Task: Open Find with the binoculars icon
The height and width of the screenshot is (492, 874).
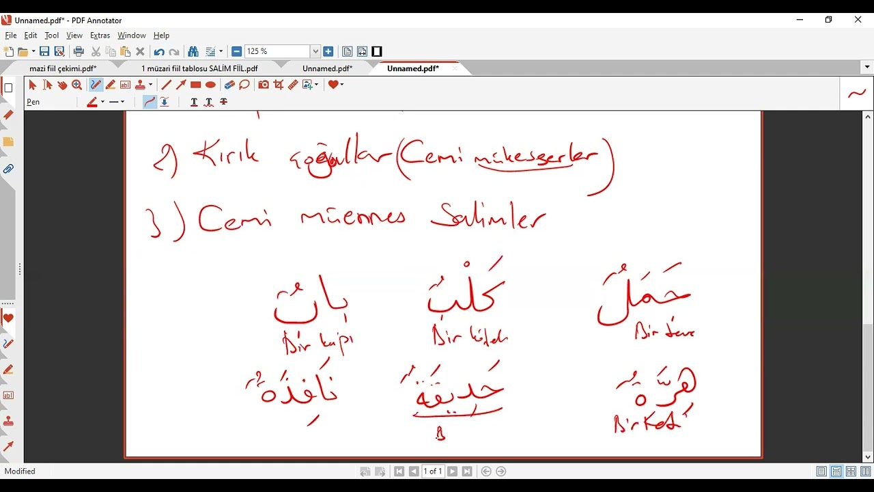Action: tap(193, 51)
